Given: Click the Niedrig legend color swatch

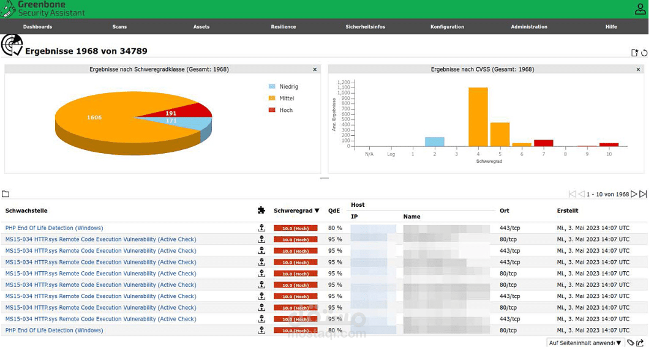Looking at the screenshot, I should click(x=272, y=86).
